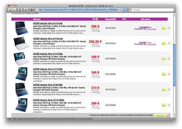Screen dimensions: 182x129
Task: Add ACER Aspire One A110-Bw to cart
Action: (164, 59)
